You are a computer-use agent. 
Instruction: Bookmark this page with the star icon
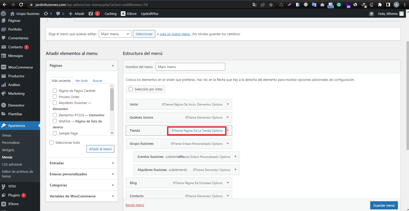[x=271, y=5]
